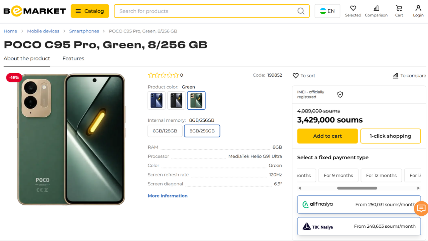This screenshot has height=241, width=428.
Task: Open the Comparison chart icon
Action: pyautogui.click(x=376, y=8)
